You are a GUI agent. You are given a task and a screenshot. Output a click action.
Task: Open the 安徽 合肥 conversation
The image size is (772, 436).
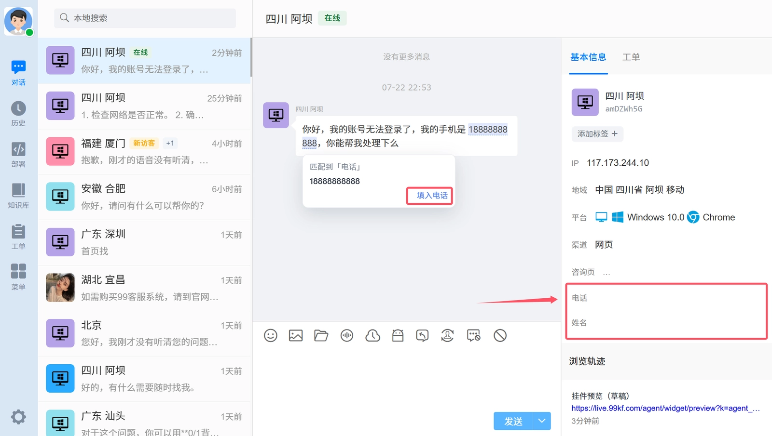point(144,197)
